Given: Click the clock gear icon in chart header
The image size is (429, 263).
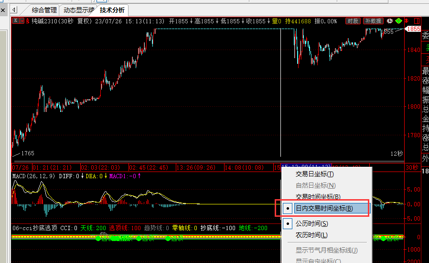Looking at the screenshot, I should (x=390, y=21).
